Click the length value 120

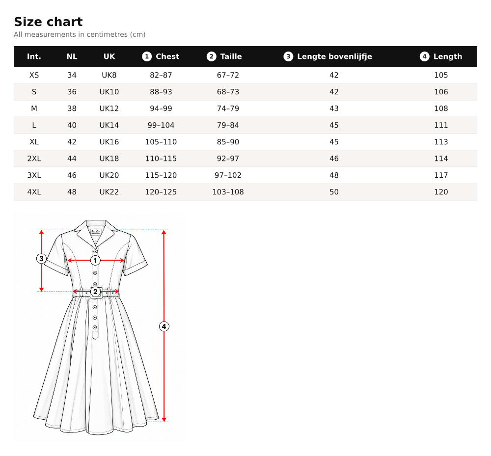click(x=441, y=192)
